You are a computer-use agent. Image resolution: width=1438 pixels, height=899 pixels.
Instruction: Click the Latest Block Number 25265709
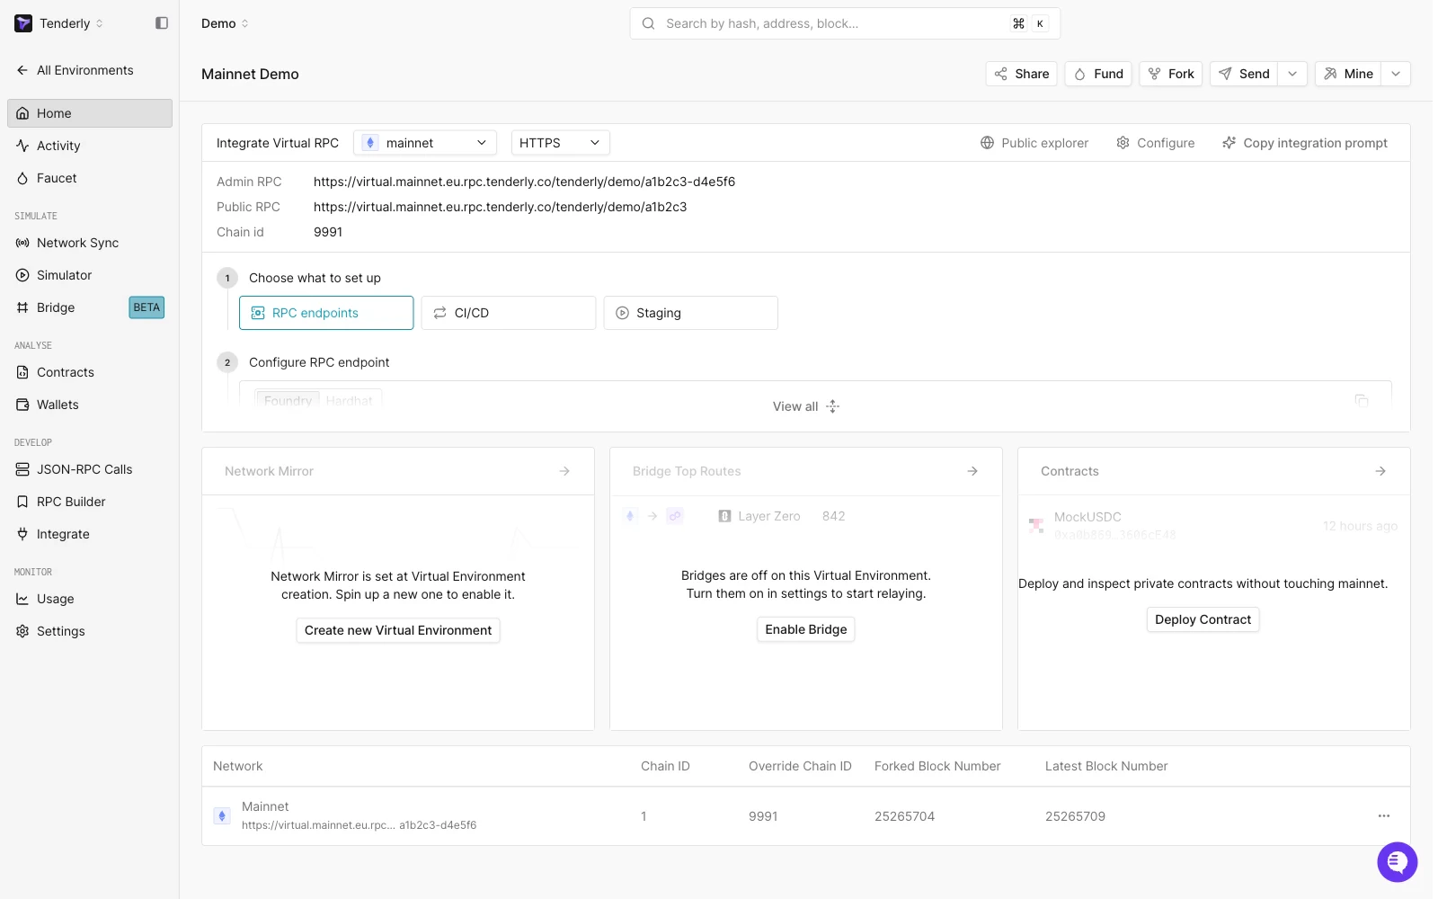(1075, 816)
